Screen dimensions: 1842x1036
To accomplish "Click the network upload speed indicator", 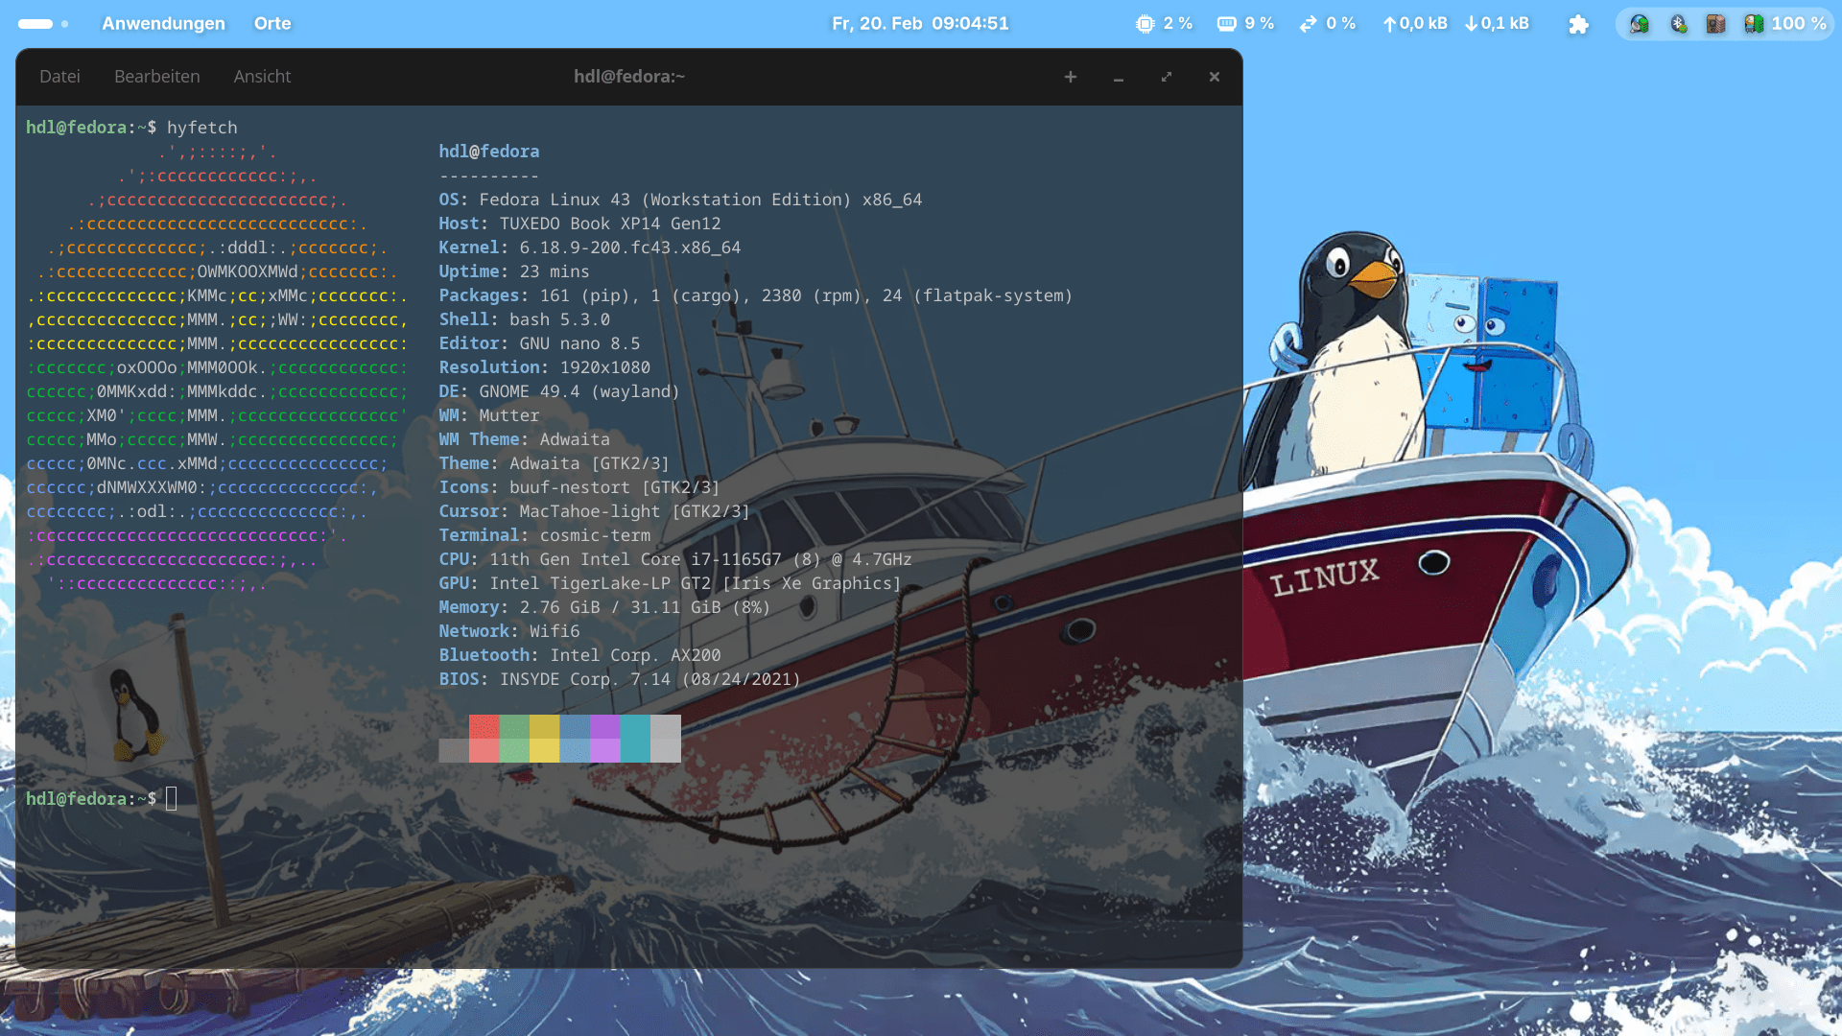I will click(x=1415, y=24).
